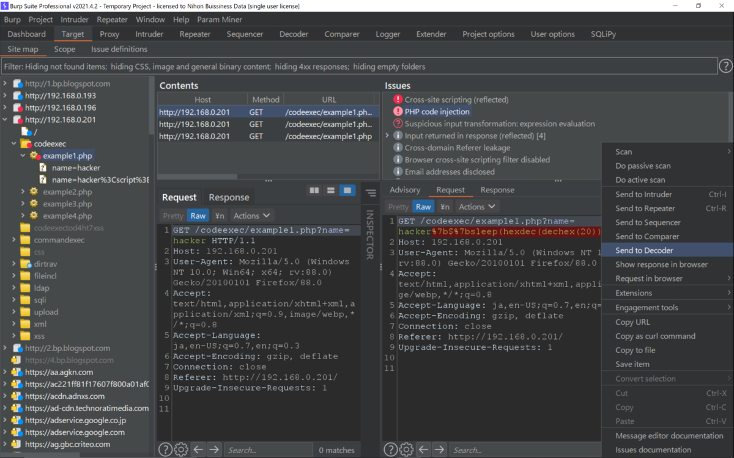The height and width of the screenshot is (458, 734).
Task: Toggle ¥n non-printable chars in left editor
Action: click(x=220, y=216)
